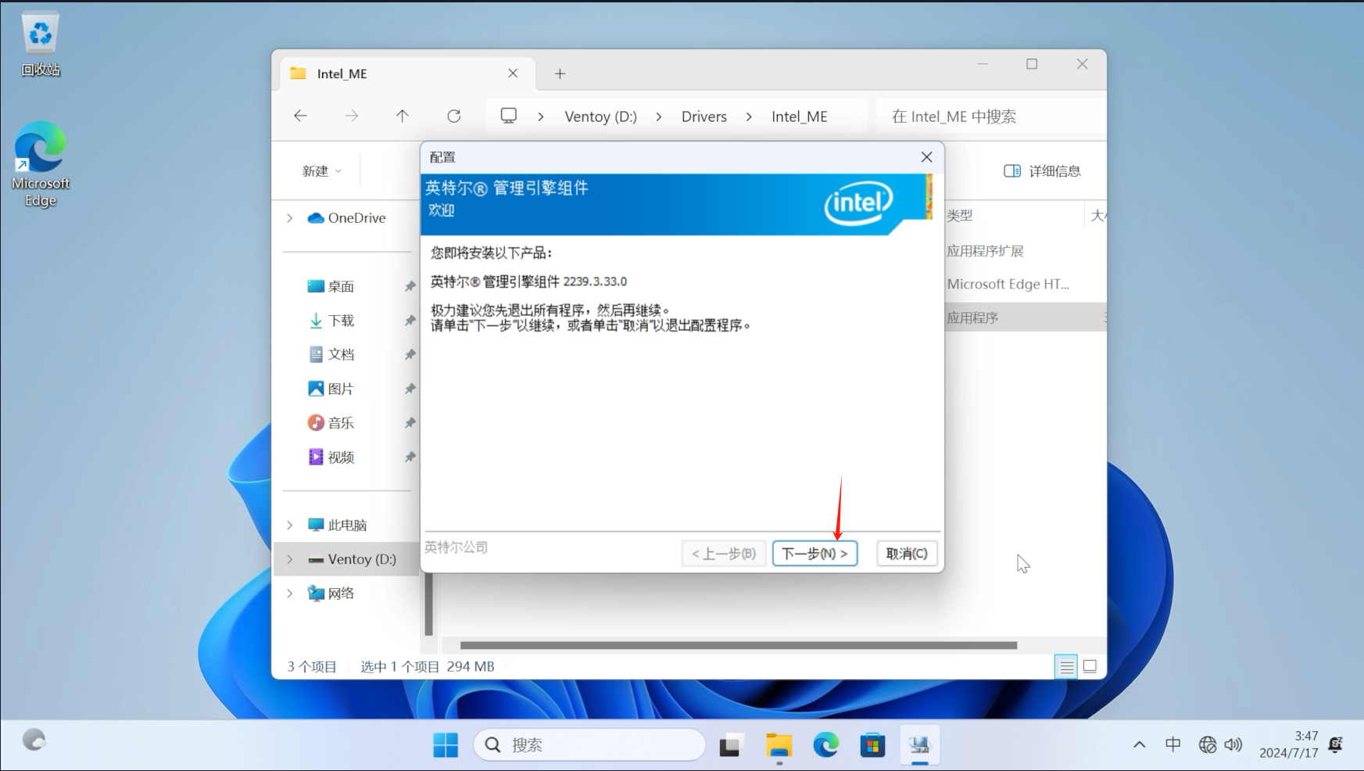Screen dimensions: 1364x771
Task: Click the File Explorer back arrow
Action: coord(300,116)
